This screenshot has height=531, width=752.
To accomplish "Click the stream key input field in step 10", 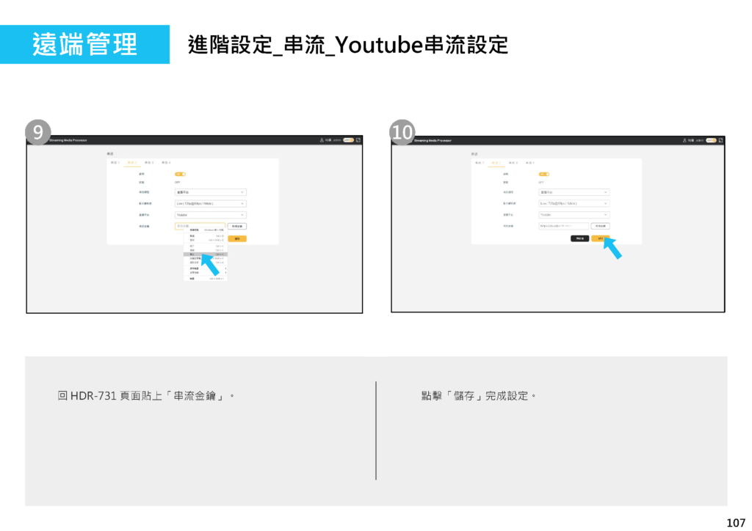I will coord(563,226).
